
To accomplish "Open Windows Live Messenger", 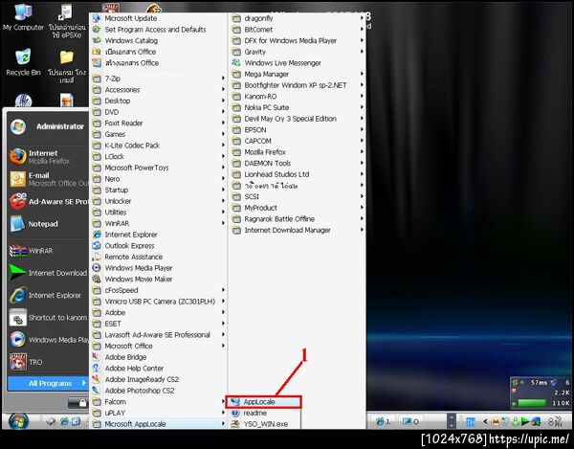I will click(298, 63).
